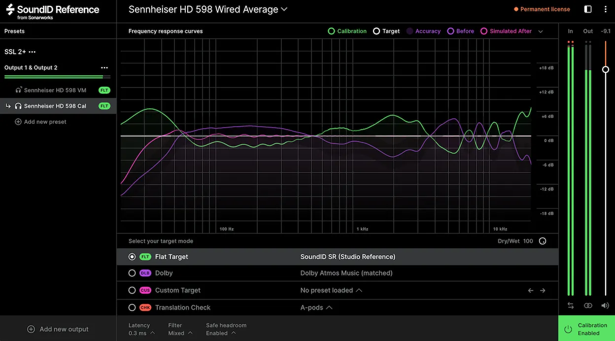The image size is (615, 341).
Task: Select the Flat Target radio button
Action: pos(132,257)
